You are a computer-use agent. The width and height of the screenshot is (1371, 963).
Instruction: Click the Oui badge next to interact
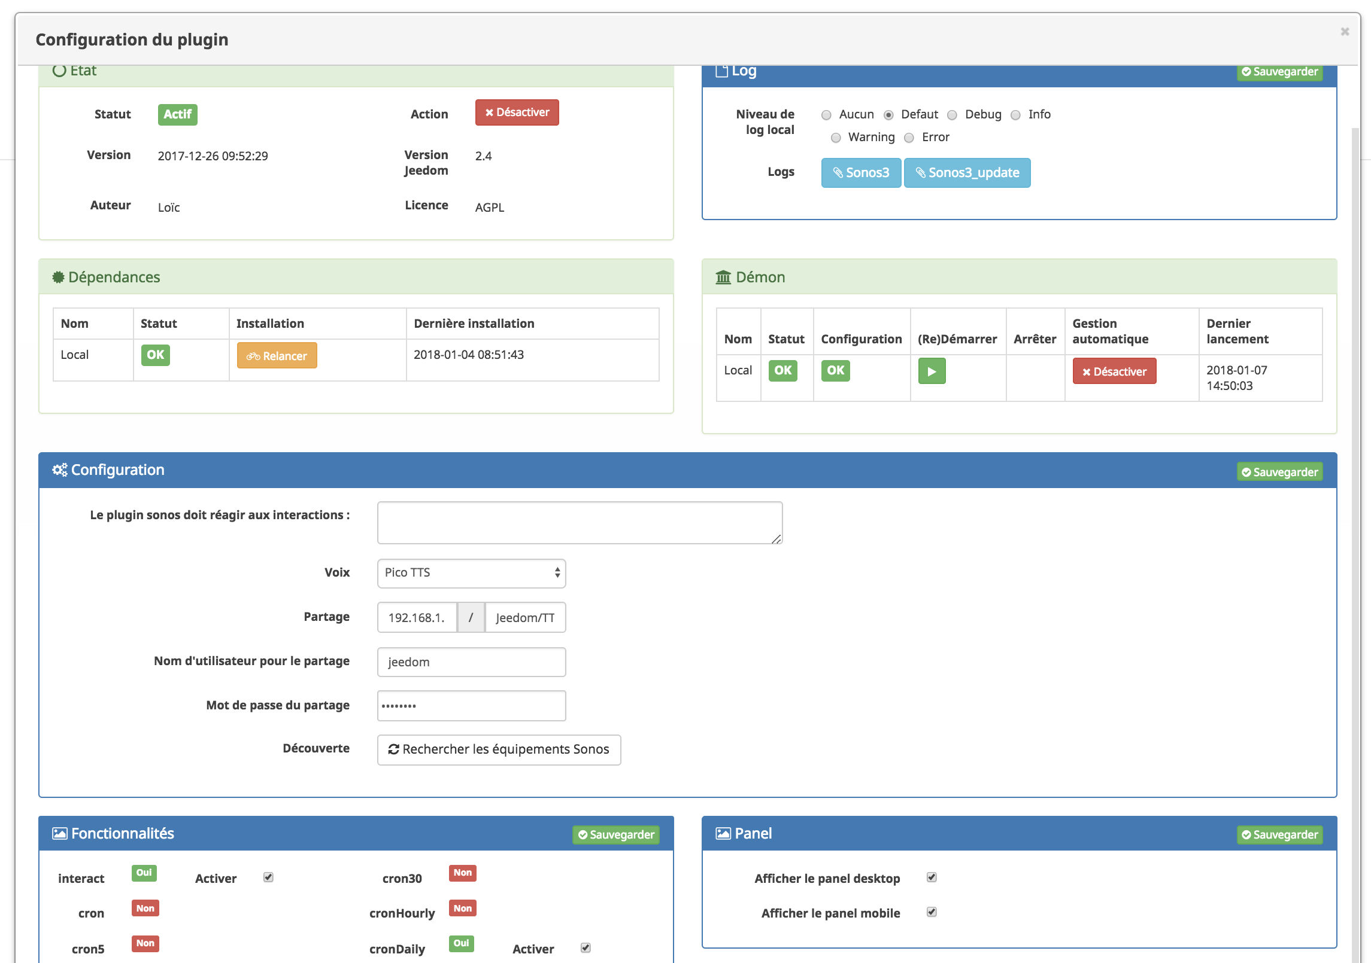144,873
